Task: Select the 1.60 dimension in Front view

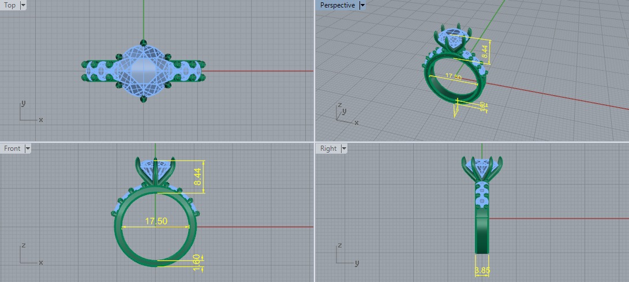Action: click(x=197, y=262)
